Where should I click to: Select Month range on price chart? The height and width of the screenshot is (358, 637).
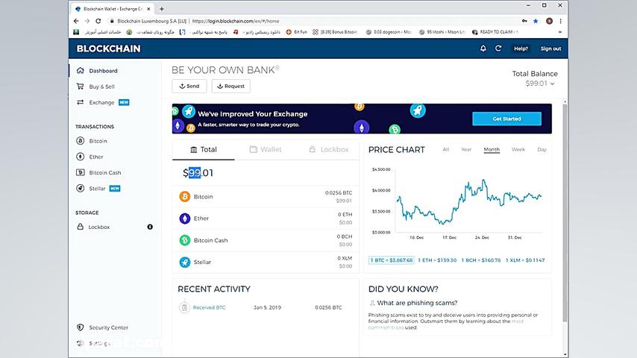point(492,149)
